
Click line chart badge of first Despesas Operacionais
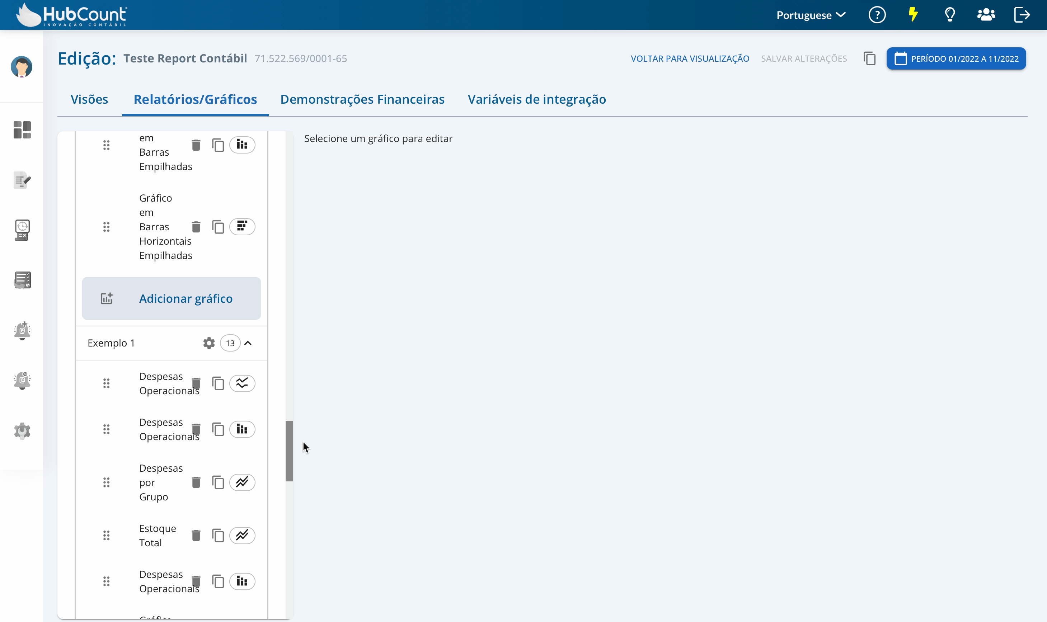tap(242, 383)
